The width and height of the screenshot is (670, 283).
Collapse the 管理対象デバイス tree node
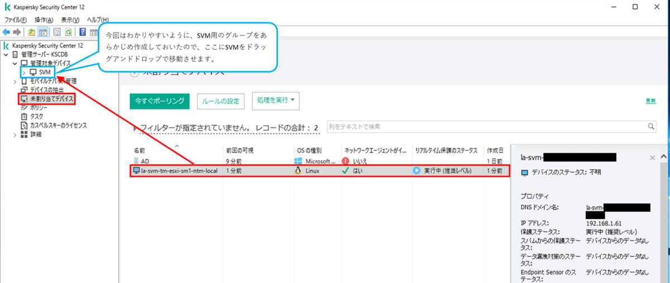click(15, 64)
